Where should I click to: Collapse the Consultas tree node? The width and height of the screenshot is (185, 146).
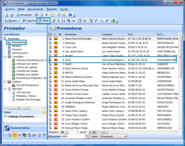pos(5,56)
